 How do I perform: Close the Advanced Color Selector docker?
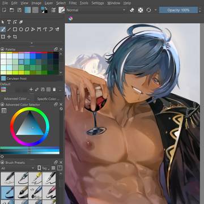61,104
